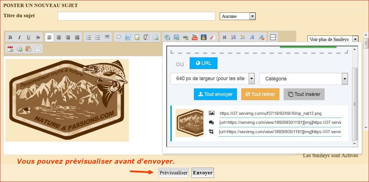Insert a code block
Viewport: 369px width, 182px height.
click(128, 37)
